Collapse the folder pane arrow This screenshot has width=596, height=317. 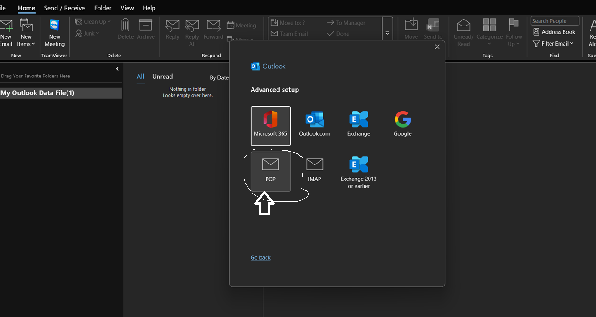tap(117, 69)
